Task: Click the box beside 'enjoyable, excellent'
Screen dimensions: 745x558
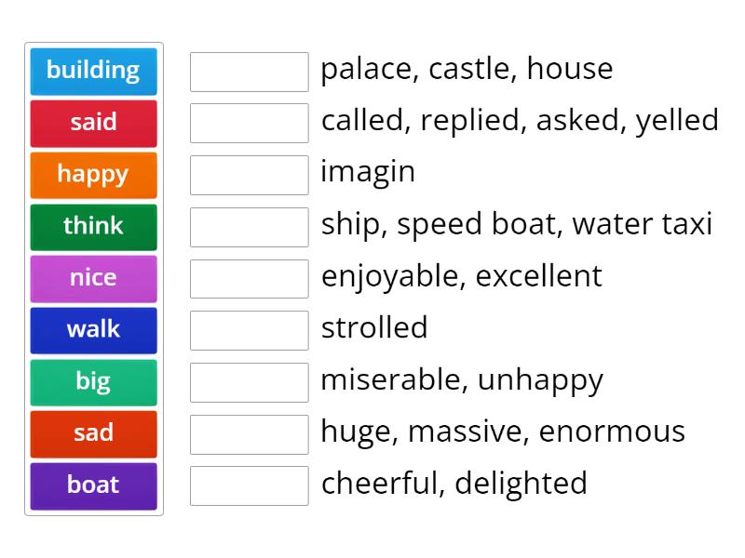Action: pos(248,276)
